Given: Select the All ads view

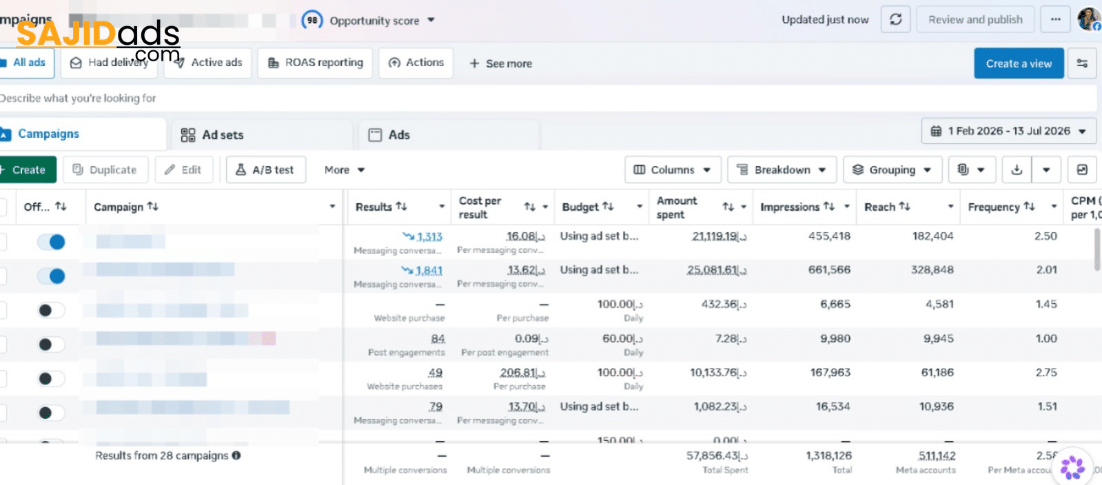Looking at the screenshot, I should 26,63.
